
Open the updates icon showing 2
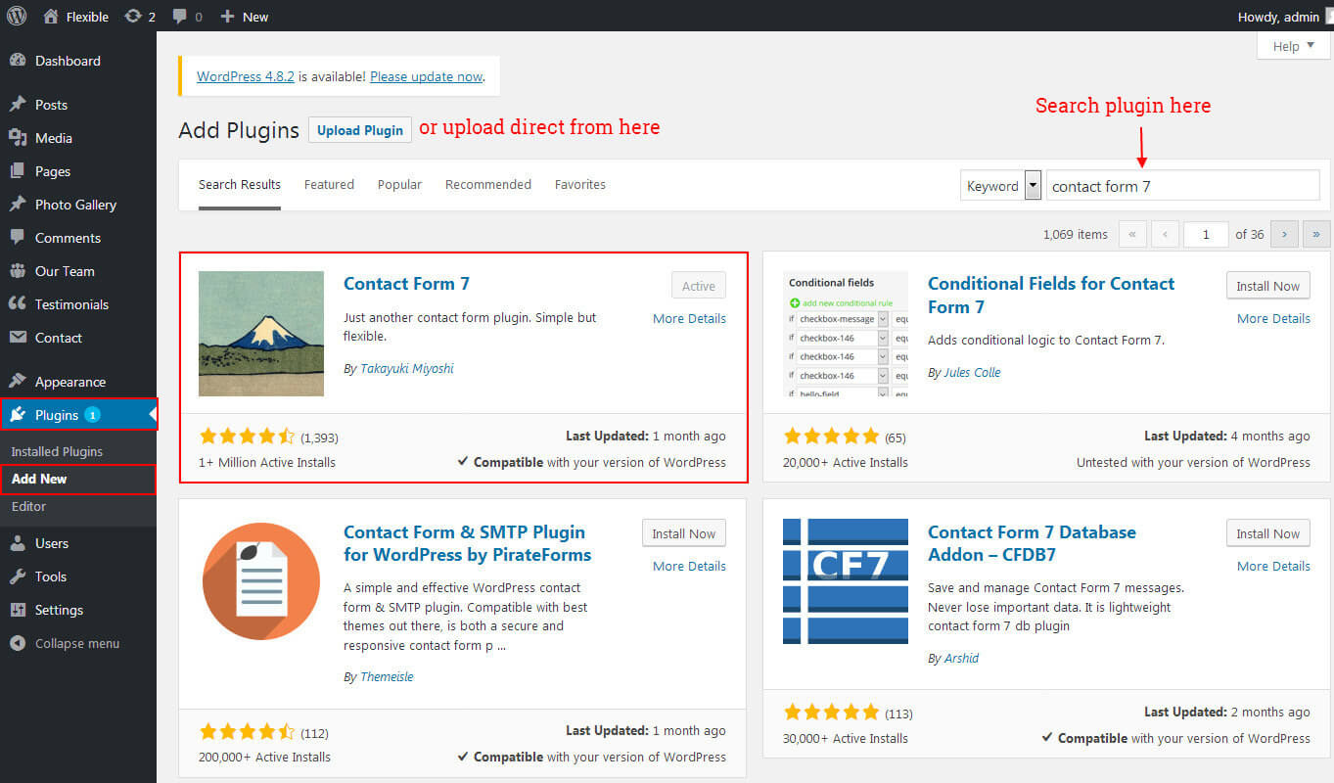click(133, 17)
